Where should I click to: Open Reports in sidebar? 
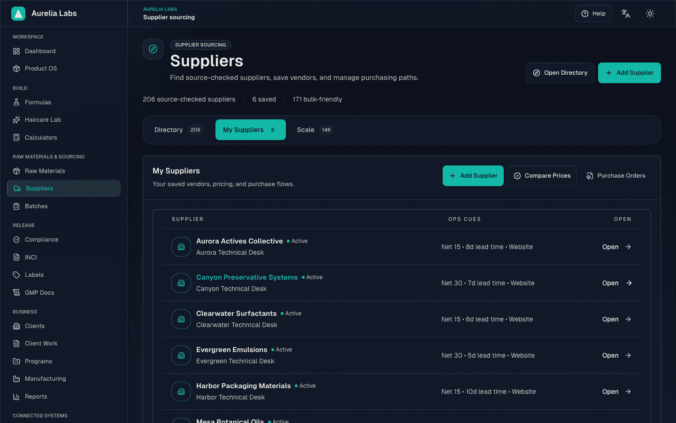pos(64,397)
